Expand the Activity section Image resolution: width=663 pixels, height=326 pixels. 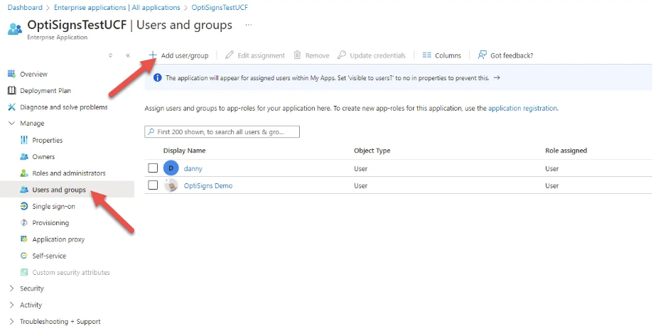click(12, 305)
